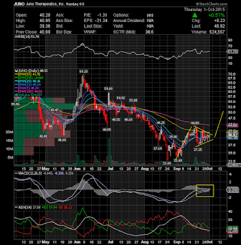Click the 20M volume scale label
This screenshot has height=245, width=241.
[10, 132]
